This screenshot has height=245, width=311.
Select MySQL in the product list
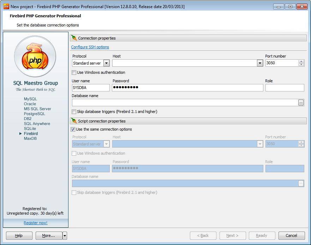coord(30,99)
